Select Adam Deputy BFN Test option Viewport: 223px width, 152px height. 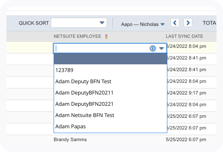coord(110,81)
